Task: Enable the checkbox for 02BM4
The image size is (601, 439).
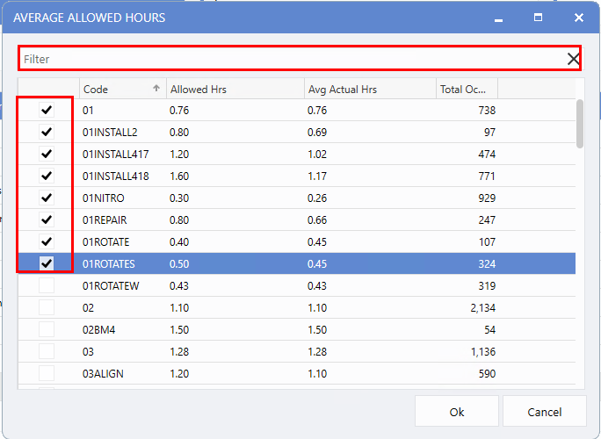Action: coord(47,329)
